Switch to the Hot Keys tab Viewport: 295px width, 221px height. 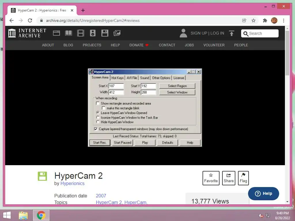click(118, 78)
